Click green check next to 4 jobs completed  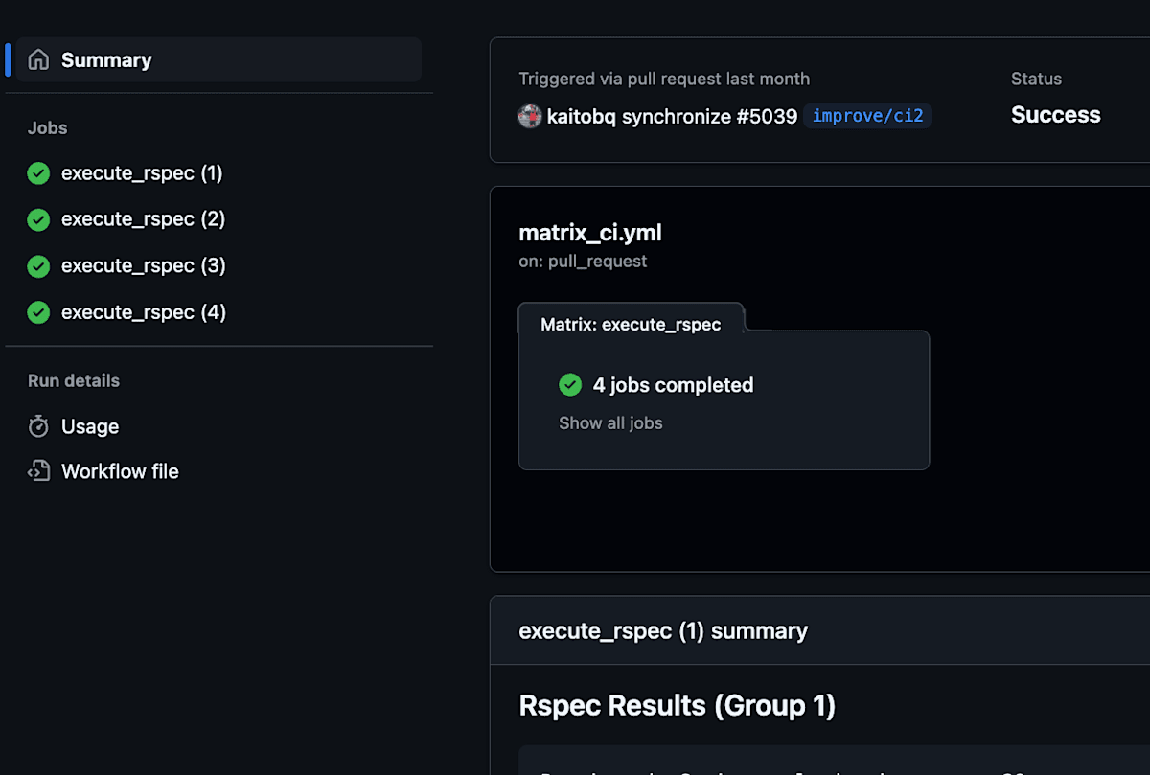570,385
